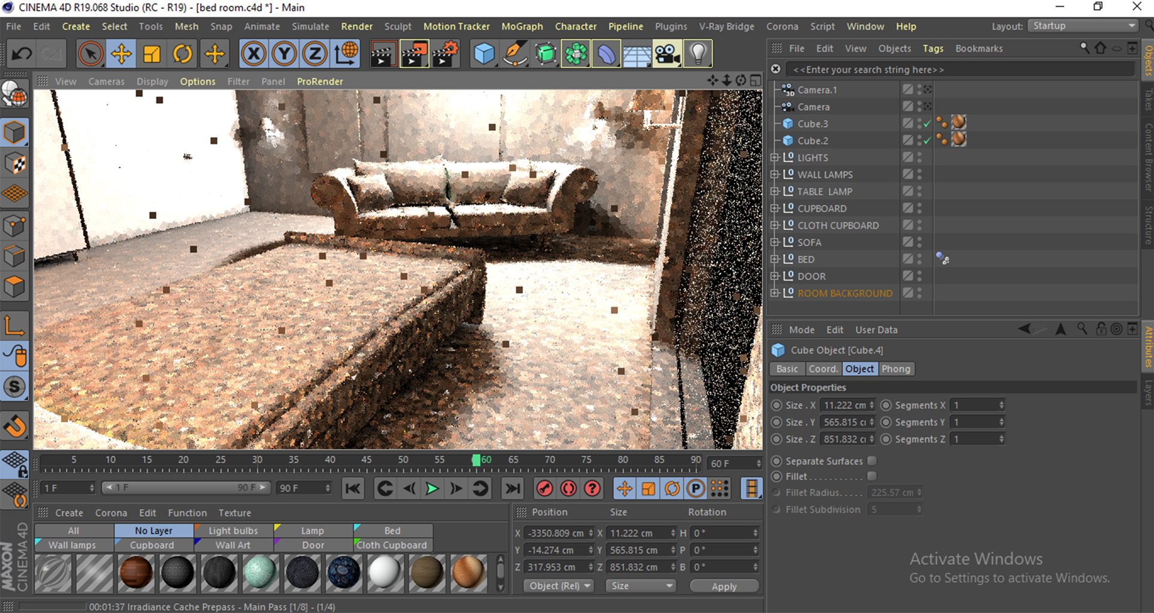Expand the TABLE LAMP group
The width and height of the screenshot is (1154, 613).
[775, 191]
